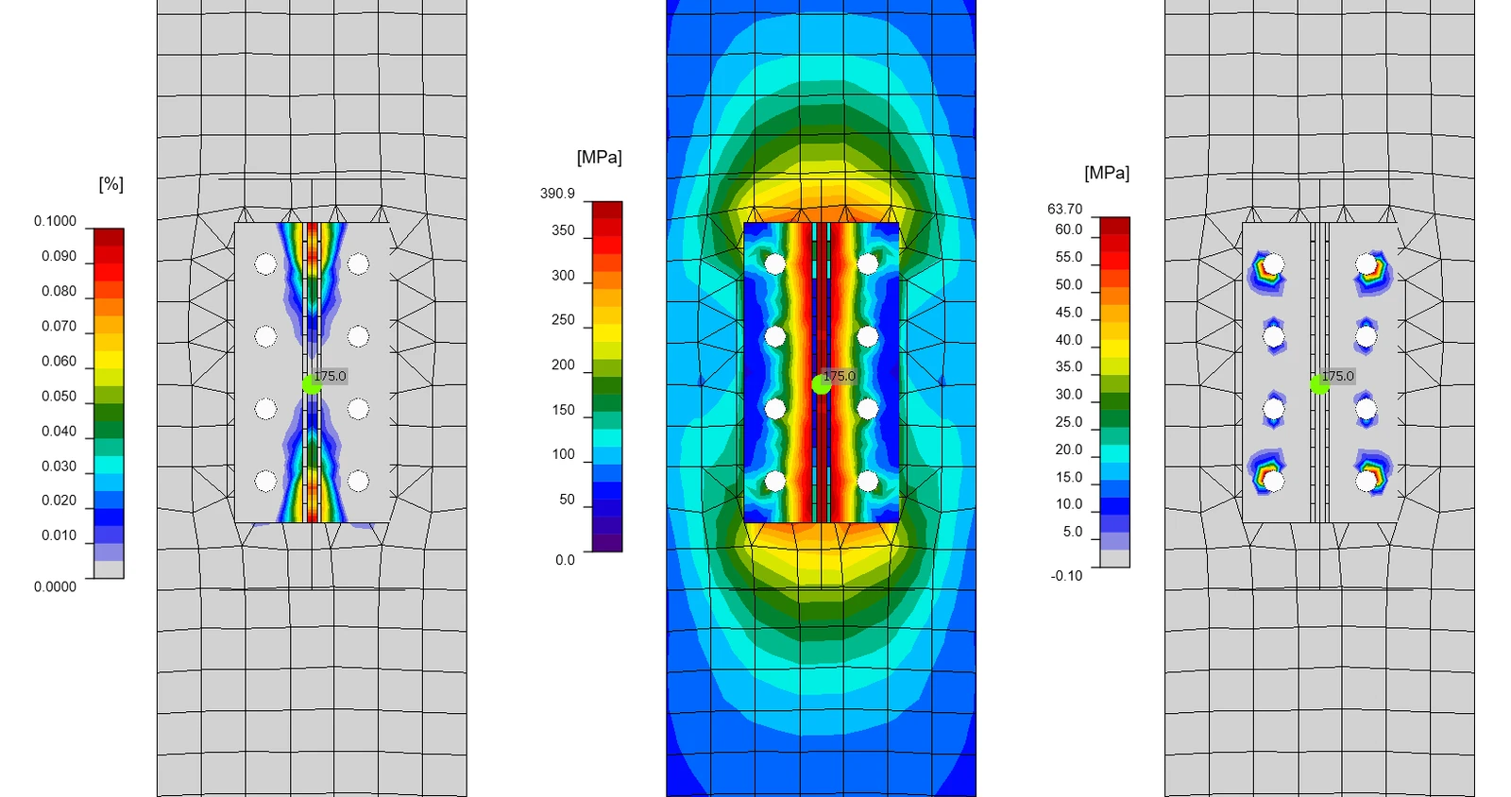
Task: Click the purple bottom band of the middle MPa legend
Action: [x=607, y=543]
